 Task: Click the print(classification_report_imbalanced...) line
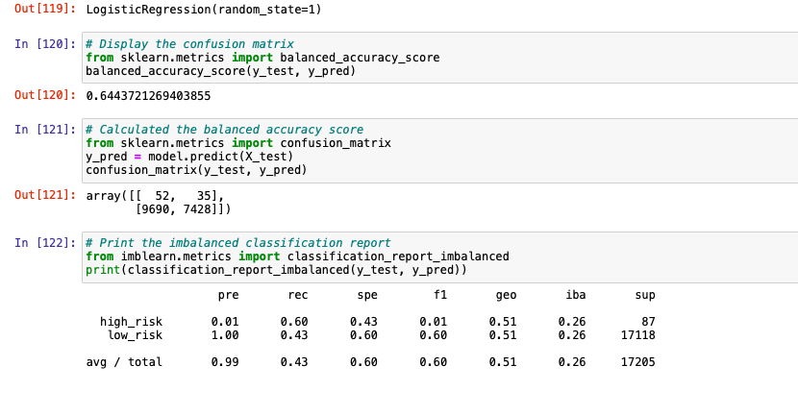click(276, 270)
